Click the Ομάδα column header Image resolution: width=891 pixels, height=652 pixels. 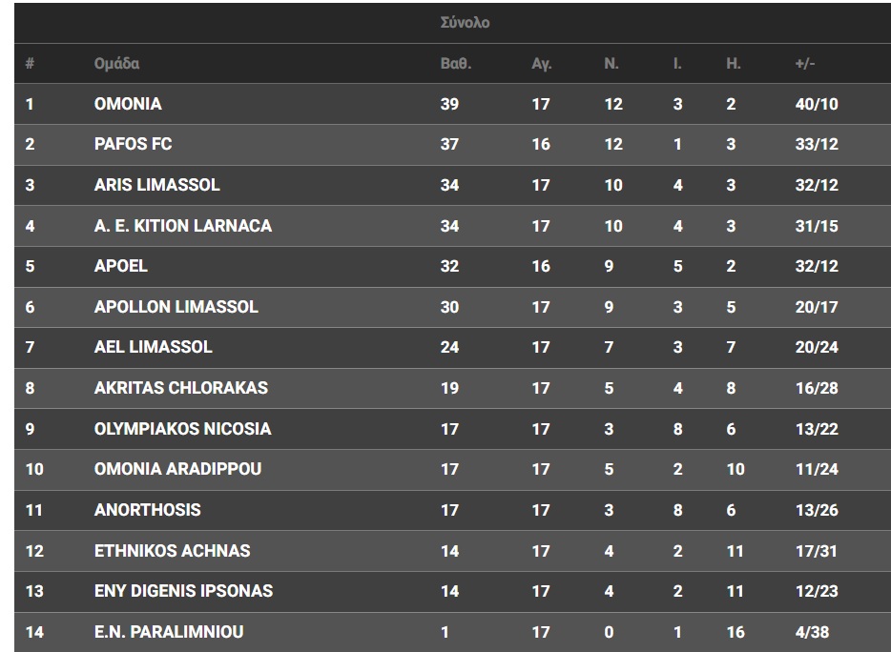click(116, 64)
